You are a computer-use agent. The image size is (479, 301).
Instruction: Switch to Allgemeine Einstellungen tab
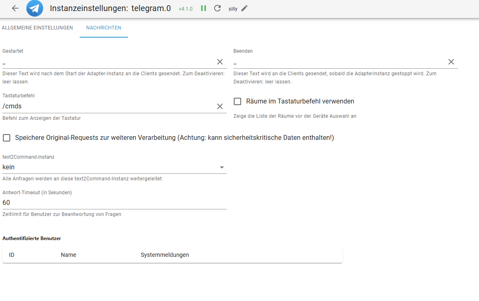[x=37, y=28]
